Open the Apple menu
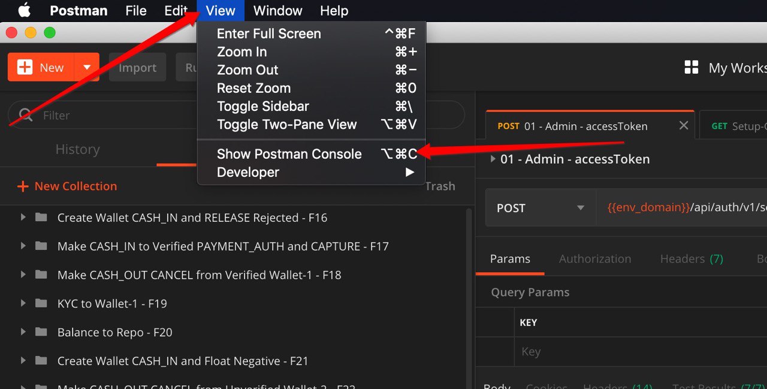The image size is (767, 389). tap(24, 10)
